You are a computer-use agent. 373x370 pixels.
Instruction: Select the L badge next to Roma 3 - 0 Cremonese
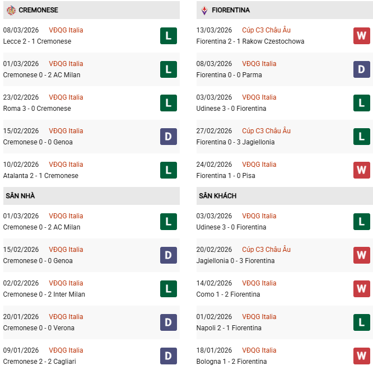(168, 103)
